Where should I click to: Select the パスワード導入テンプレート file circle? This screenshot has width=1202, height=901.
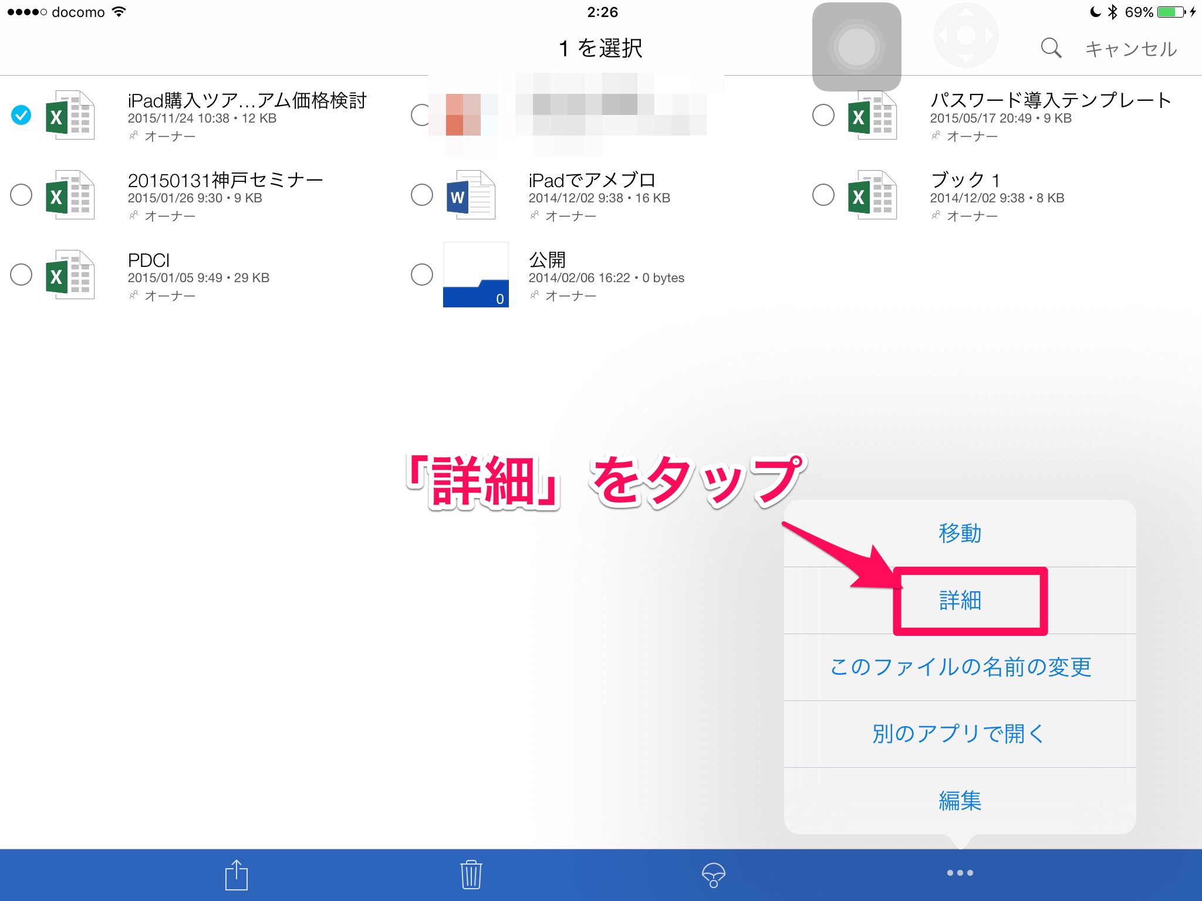tap(823, 115)
